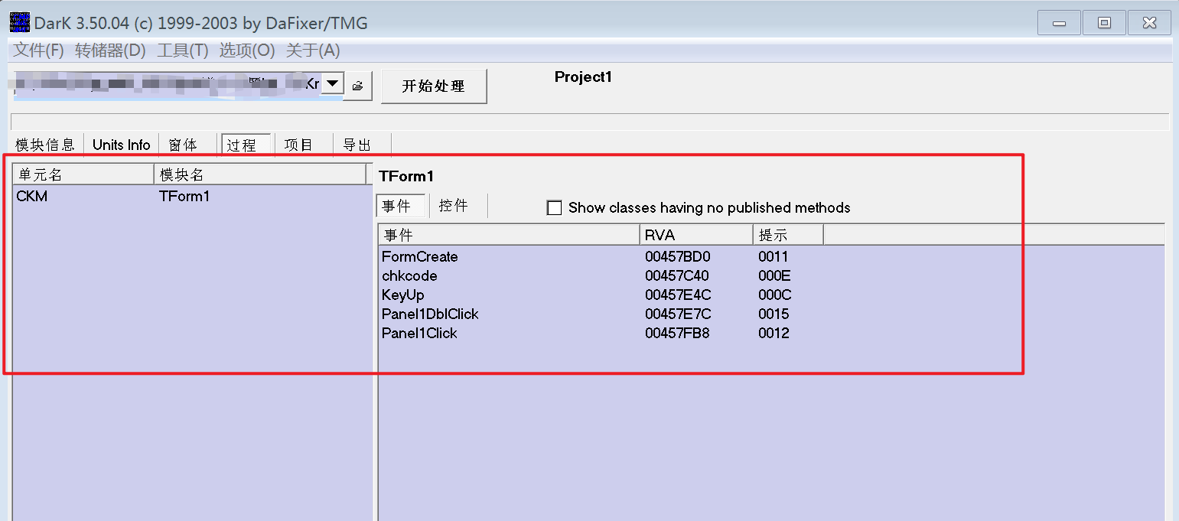The height and width of the screenshot is (521, 1179).
Task: Switch to the 导出 tab
Action: pos(357,145)
